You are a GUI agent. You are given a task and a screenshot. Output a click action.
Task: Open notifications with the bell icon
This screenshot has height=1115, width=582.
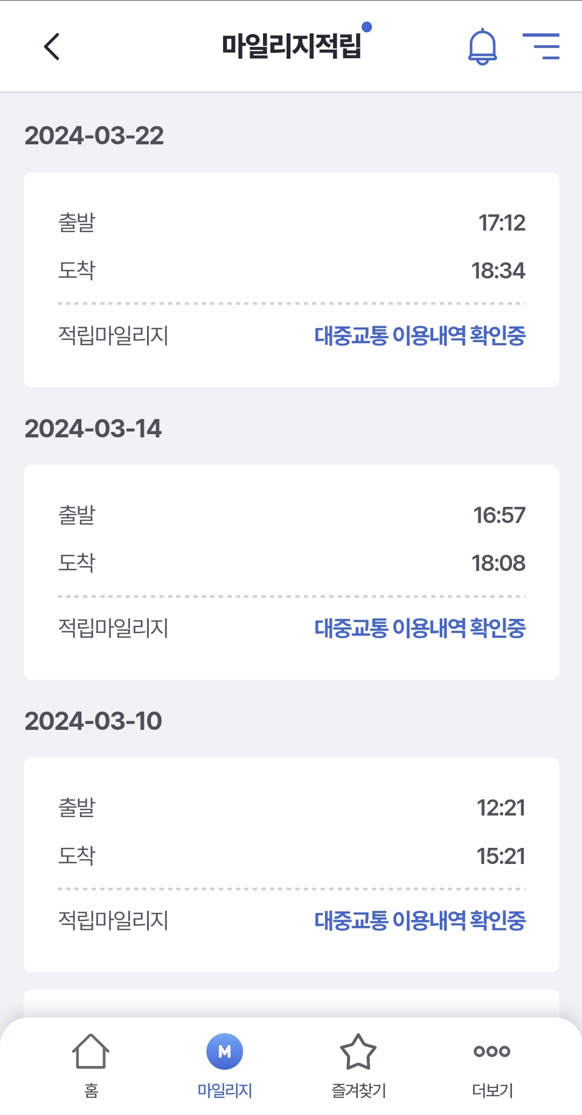click(x=482, y=46)
